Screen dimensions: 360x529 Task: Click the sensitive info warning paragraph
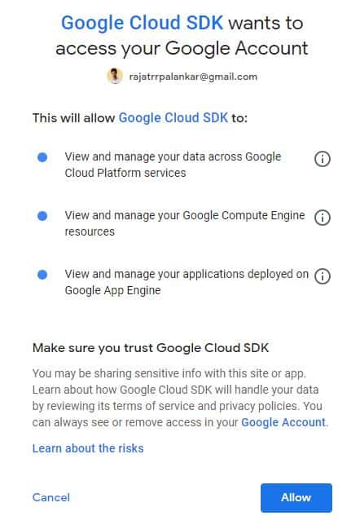click(180, 398)
